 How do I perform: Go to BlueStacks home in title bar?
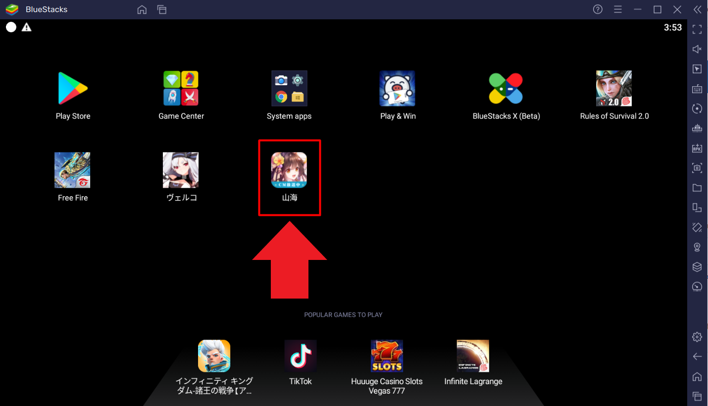click(x=142, y=9)
